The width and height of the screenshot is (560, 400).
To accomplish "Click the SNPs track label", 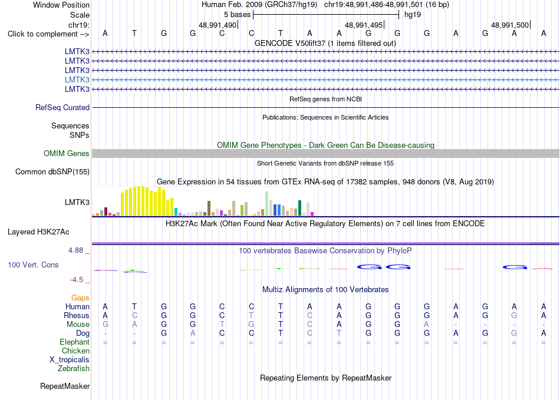I will pyautogui.click(x=80, y=135).
